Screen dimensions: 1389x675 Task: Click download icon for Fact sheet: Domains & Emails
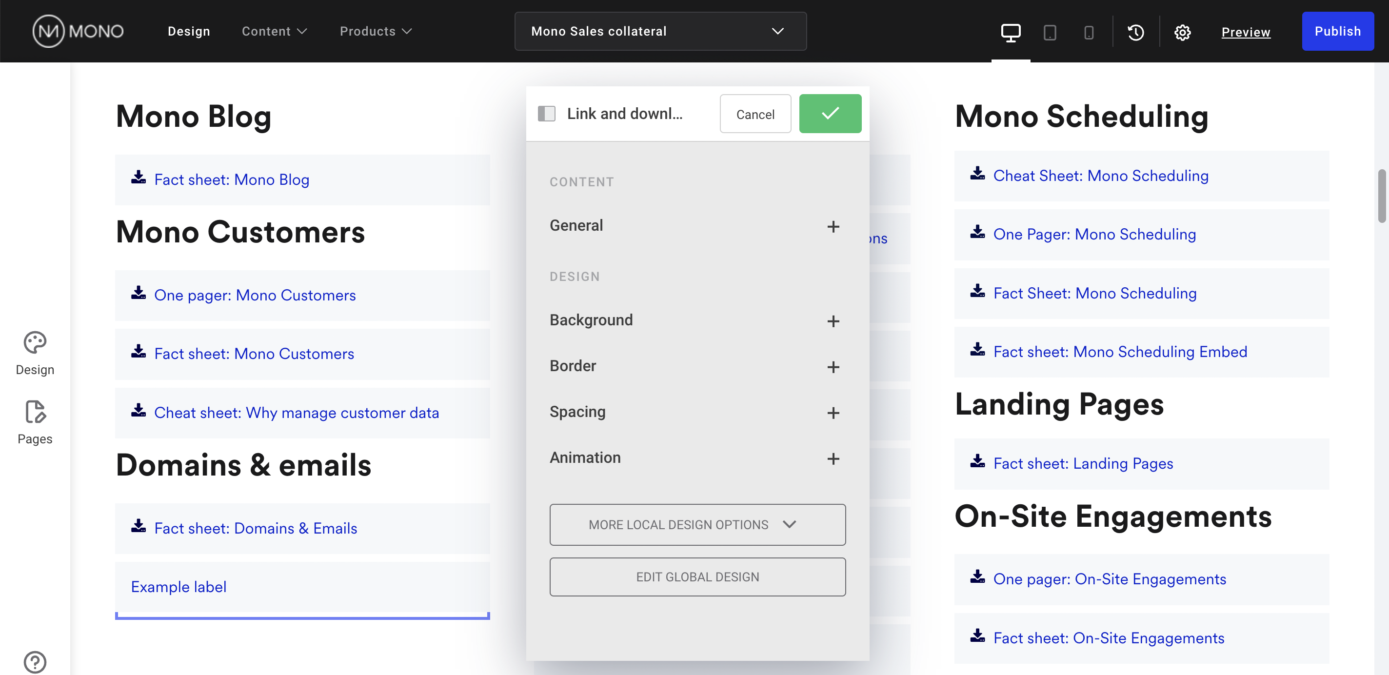click(x=139, y=526)
